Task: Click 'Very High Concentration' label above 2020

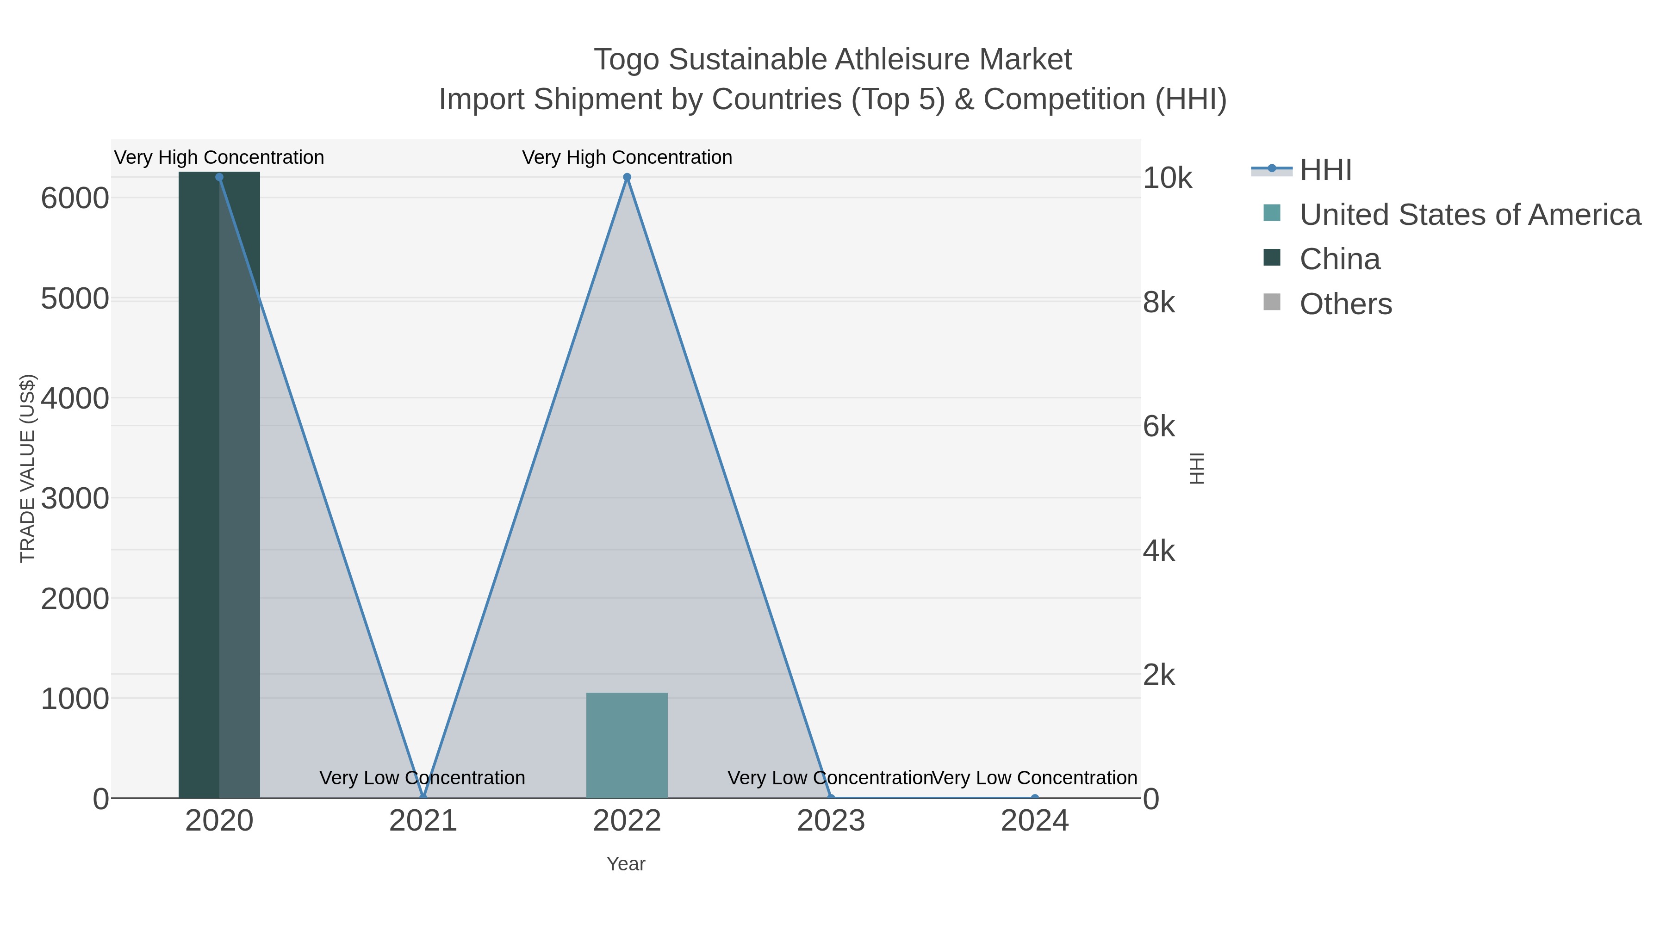Action: (219, 157)
